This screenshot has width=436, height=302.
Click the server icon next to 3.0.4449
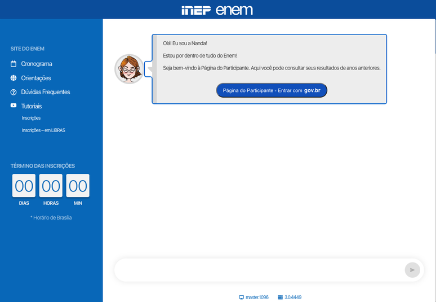280,297
